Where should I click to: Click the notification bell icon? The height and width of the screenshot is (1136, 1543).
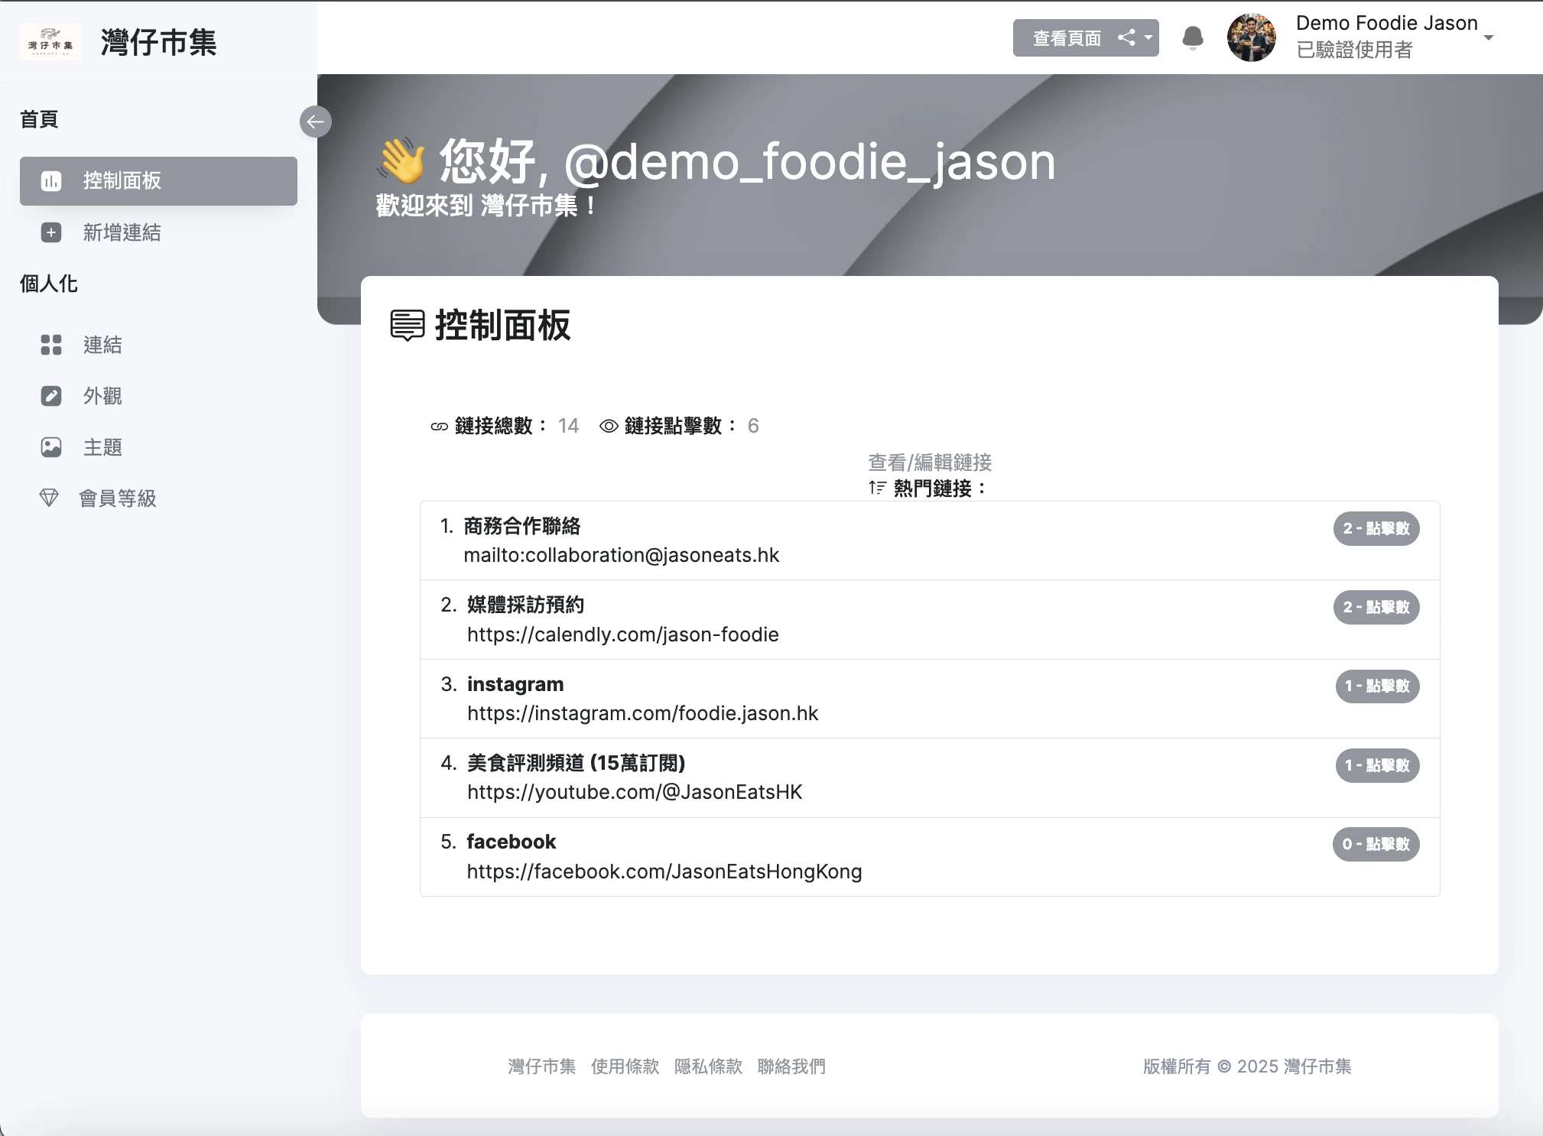pos(1192,38)
